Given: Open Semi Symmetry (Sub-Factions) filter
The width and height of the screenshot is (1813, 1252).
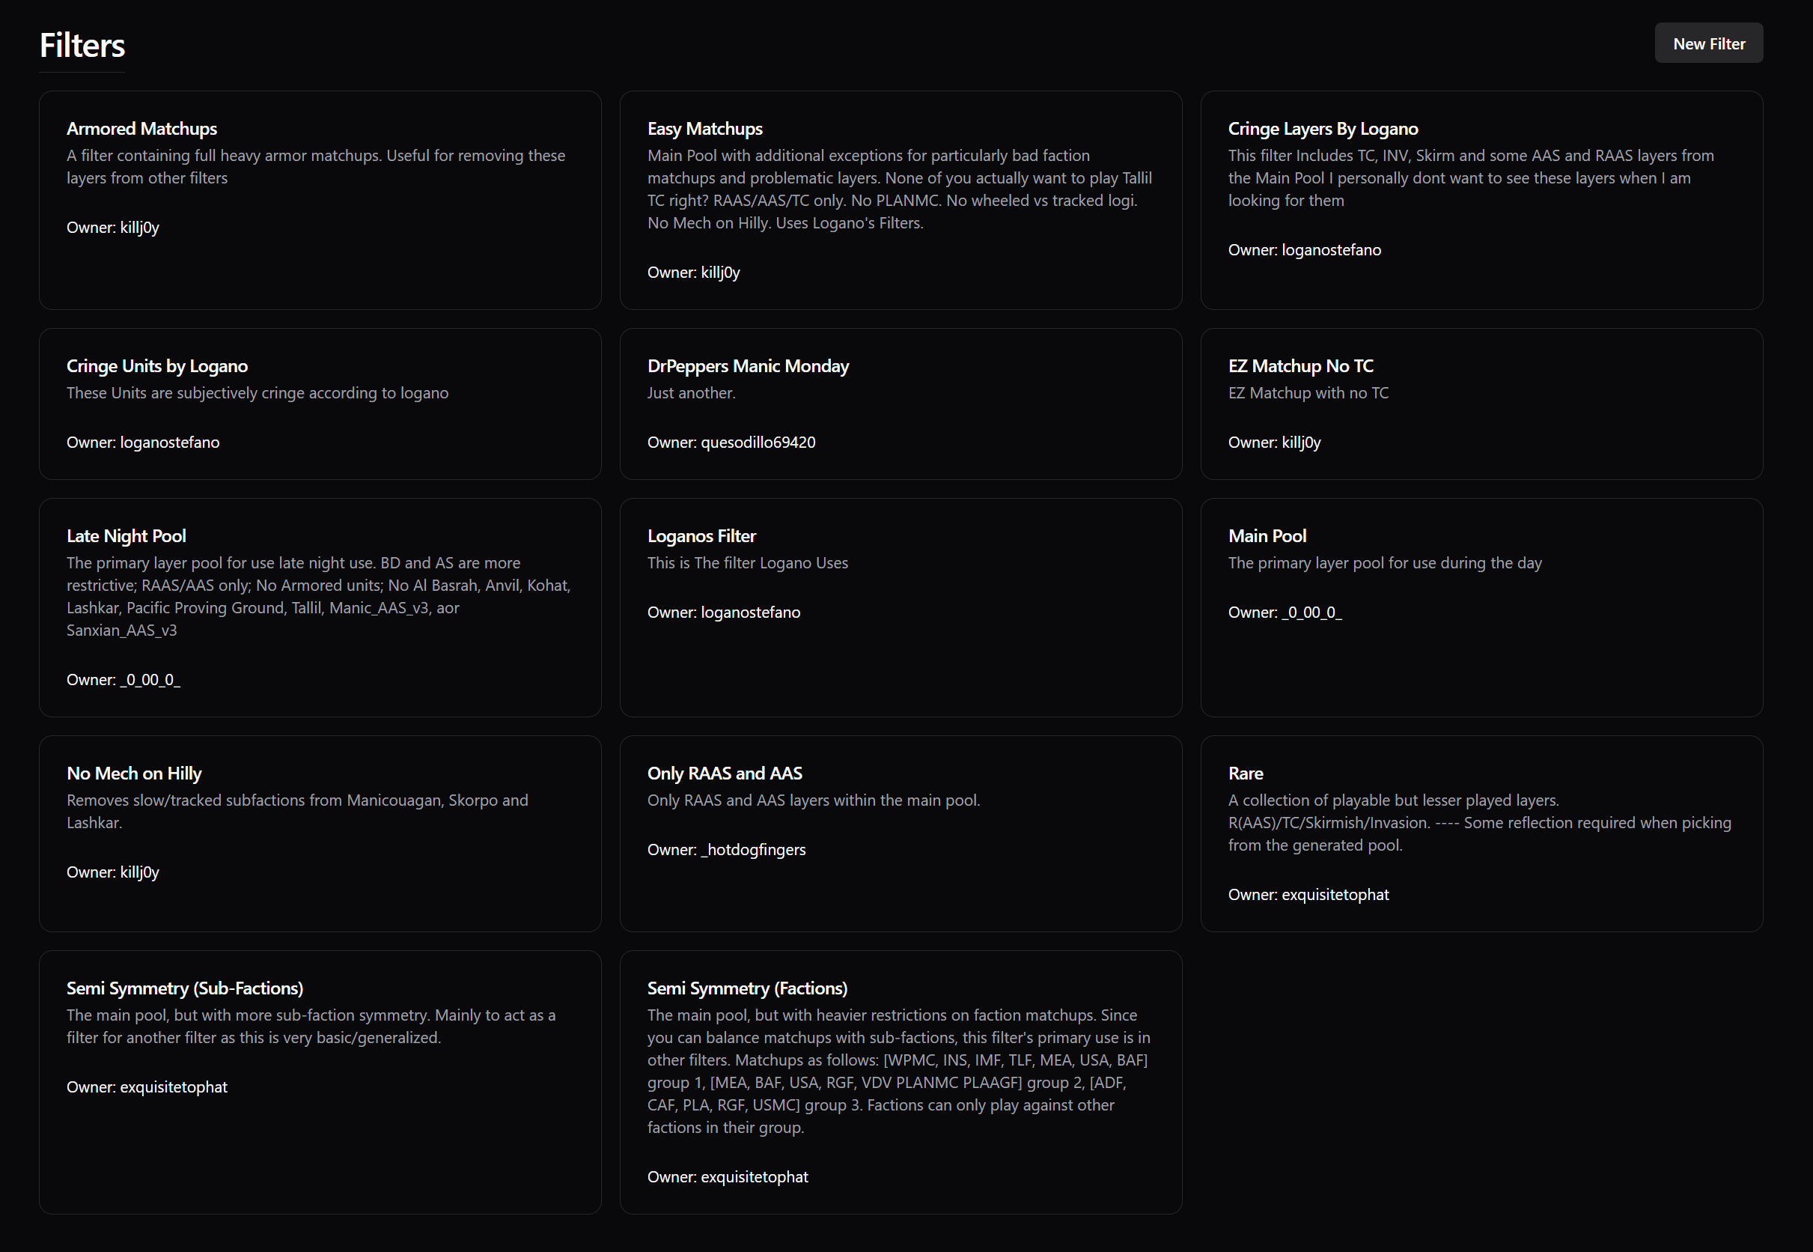Looking at the screenshot, I should coord(320,1083).
